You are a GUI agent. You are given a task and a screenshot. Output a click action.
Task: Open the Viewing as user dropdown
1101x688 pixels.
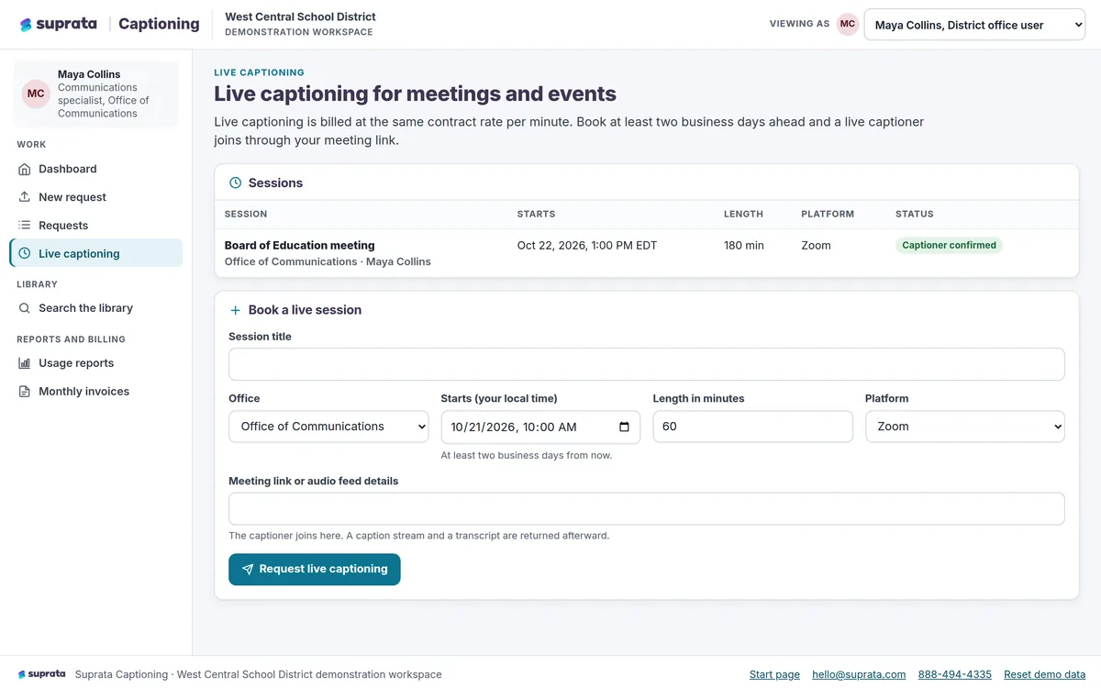click(974, 25)
